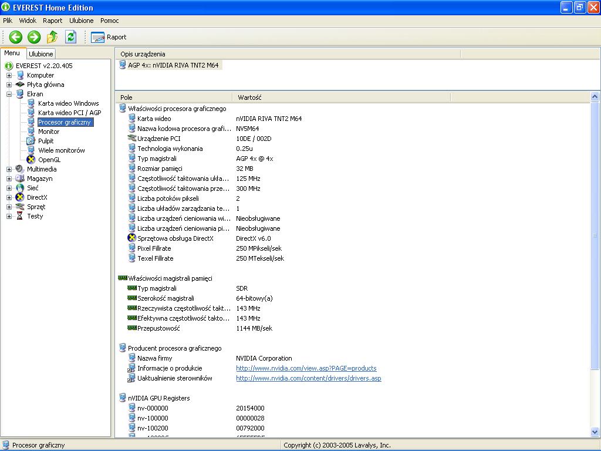Click the EVEREST v2.20.405 root node
Image resolution: width=601 pixels, height=451 pixels.
[x=44, y=66]
